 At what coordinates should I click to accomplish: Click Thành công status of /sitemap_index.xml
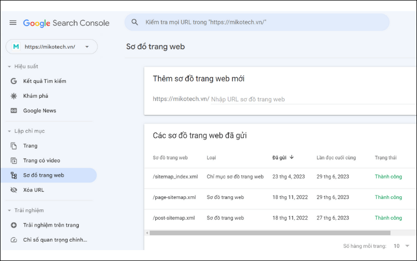click(388, 176)
